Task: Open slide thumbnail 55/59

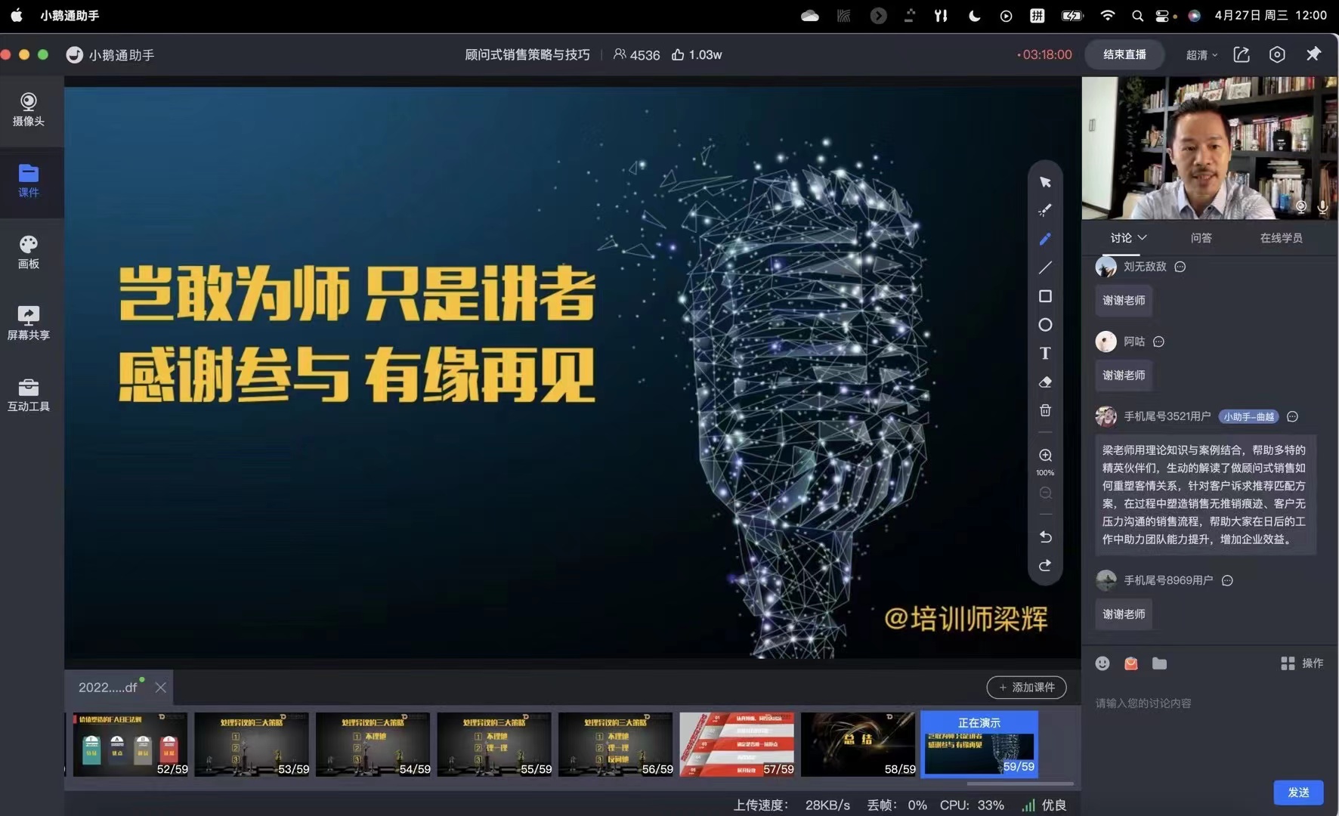Action: pos(494,743)
